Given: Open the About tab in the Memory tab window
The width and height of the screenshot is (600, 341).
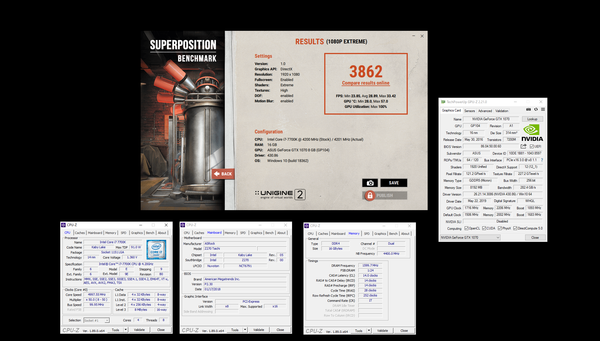Looking at the screenshot, I should (x=405, y=234).
